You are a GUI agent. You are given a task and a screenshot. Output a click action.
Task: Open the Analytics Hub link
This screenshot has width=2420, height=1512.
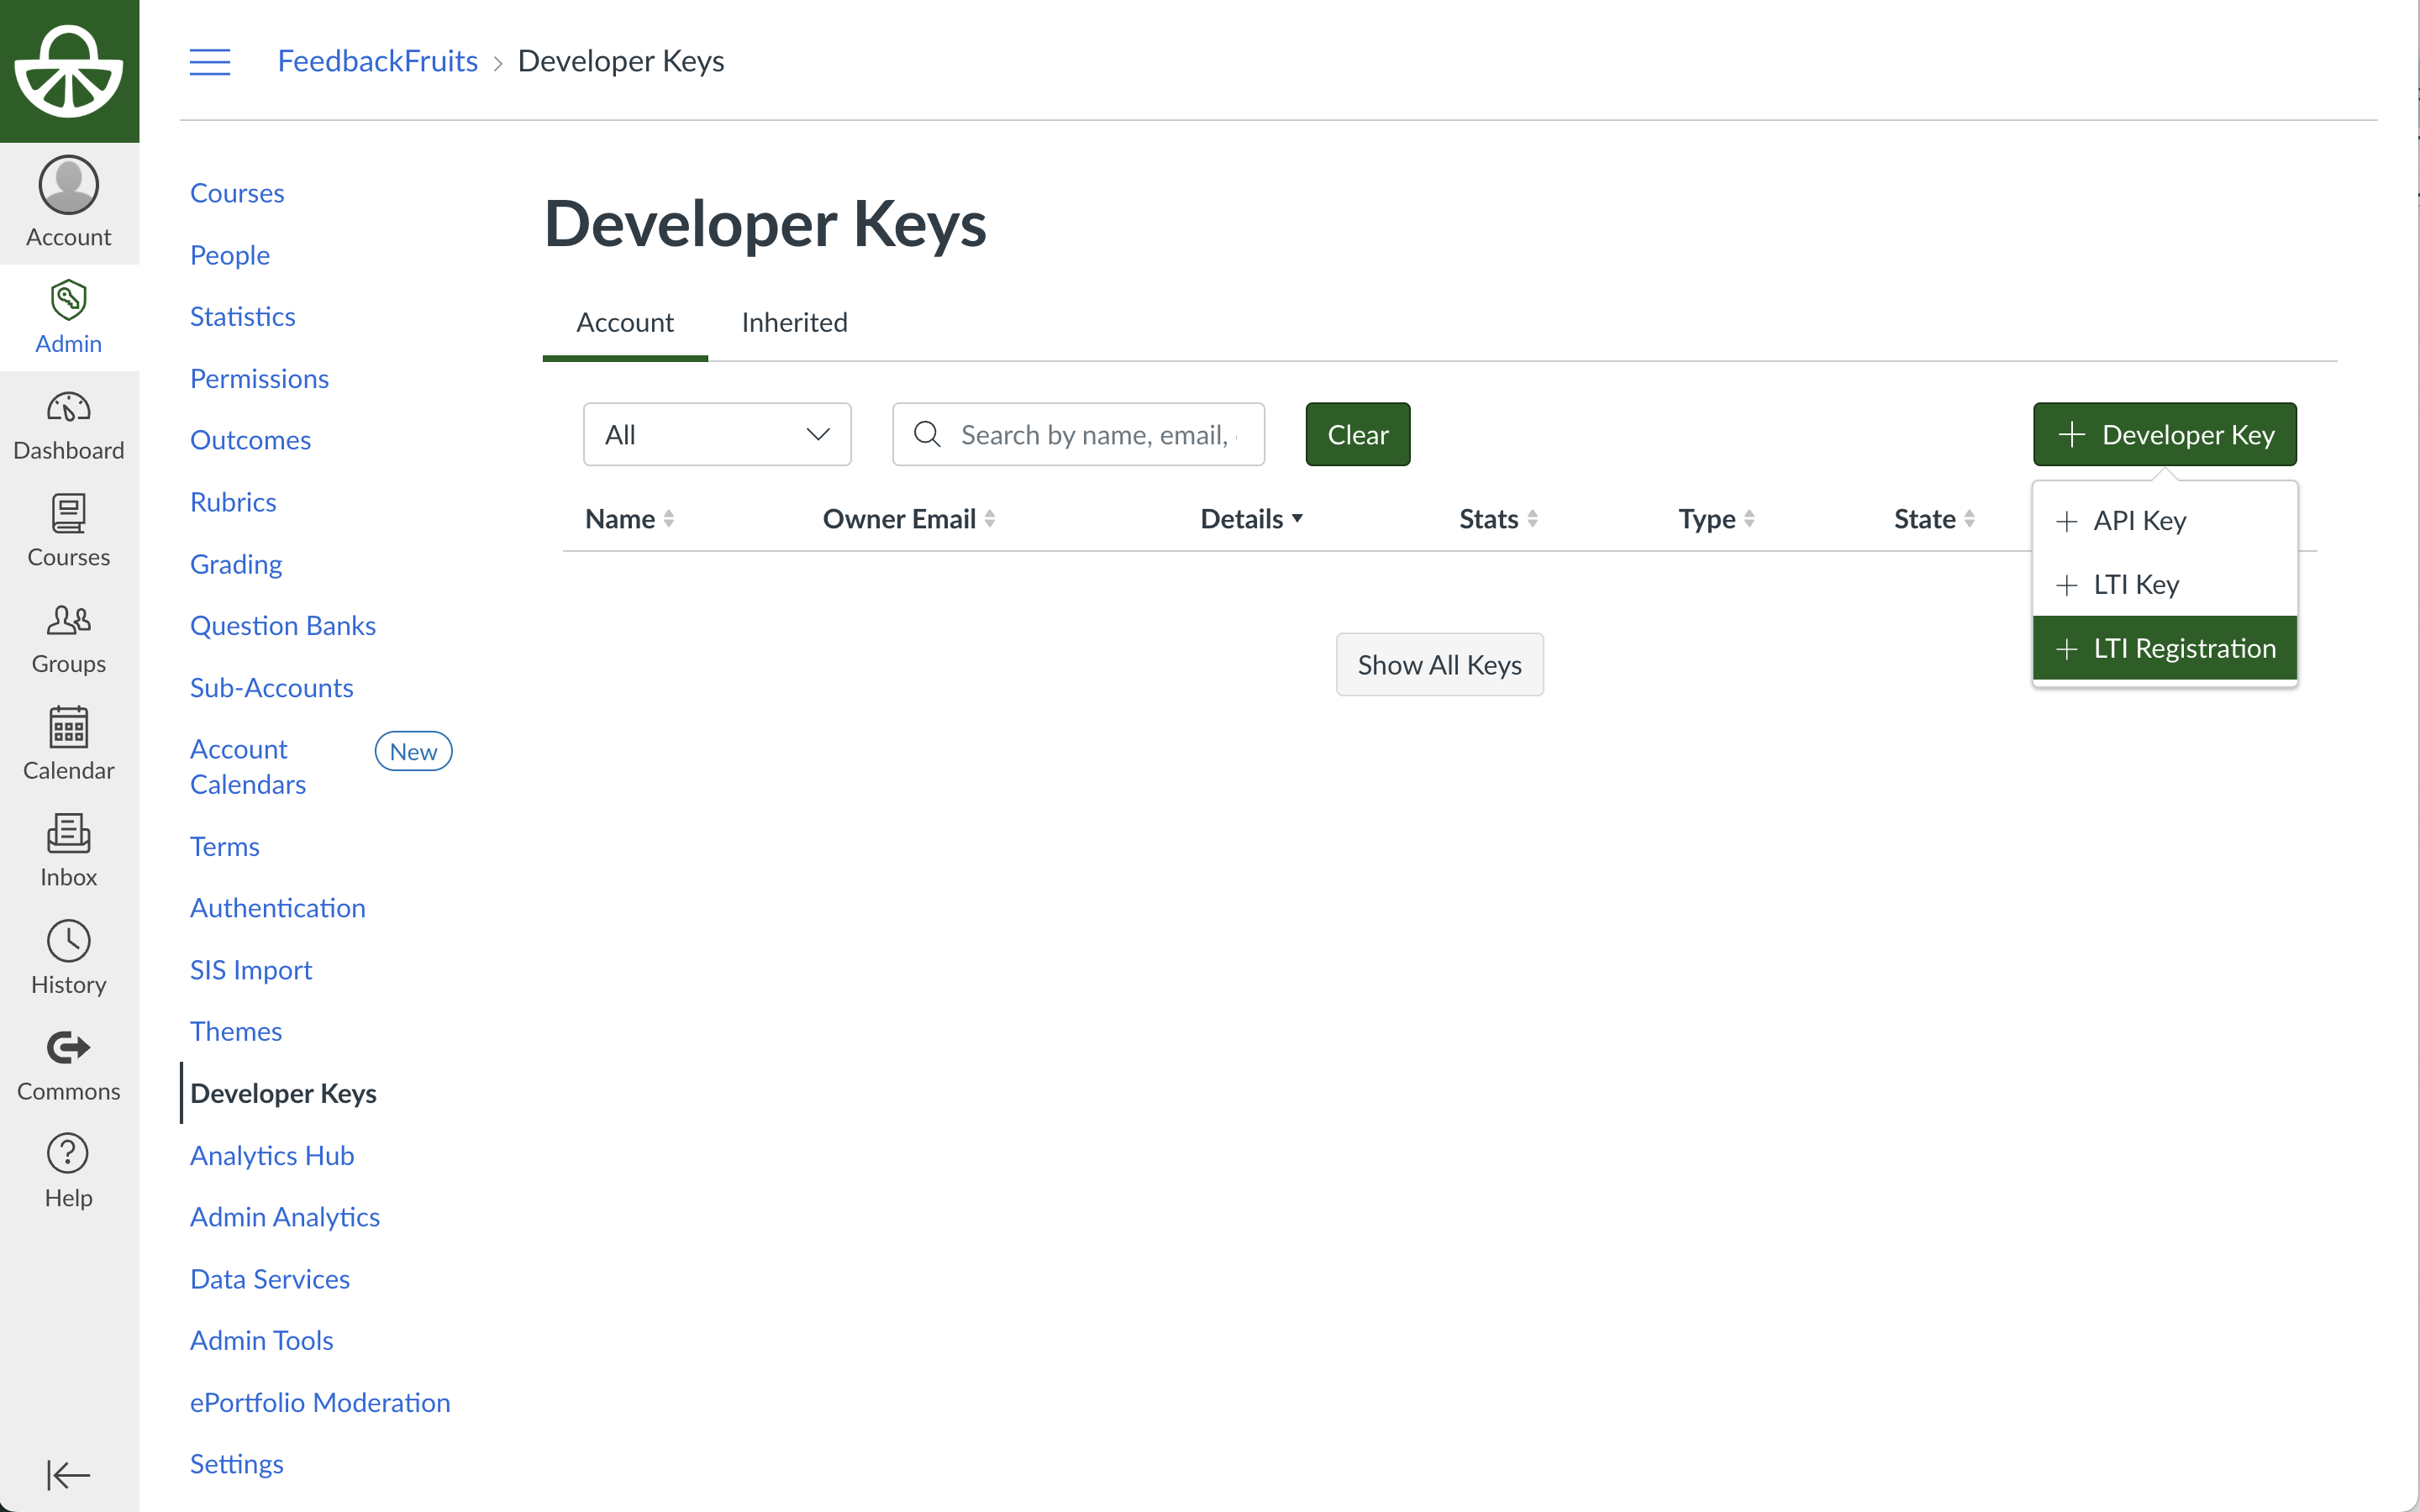point(272,1155)
